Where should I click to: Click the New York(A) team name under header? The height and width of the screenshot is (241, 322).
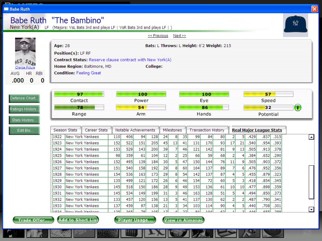point(24,27)
